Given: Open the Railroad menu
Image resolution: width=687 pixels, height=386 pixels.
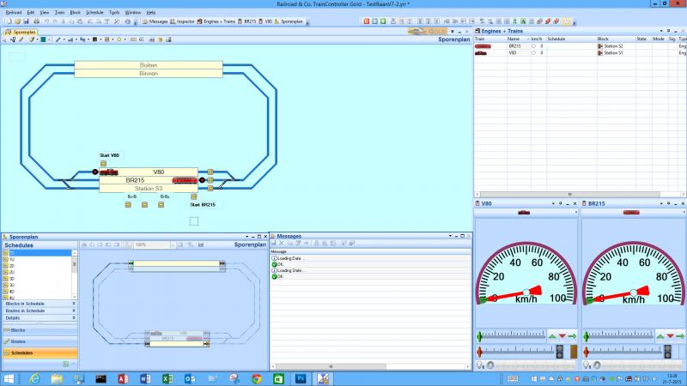Looking at the screenshot, I should (x=14, y=13).
